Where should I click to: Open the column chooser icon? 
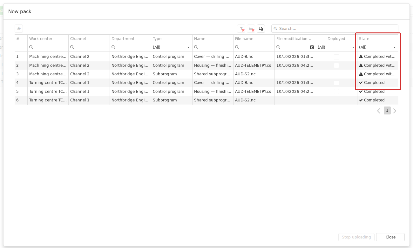pyautogui.click(x=261, y=29)
